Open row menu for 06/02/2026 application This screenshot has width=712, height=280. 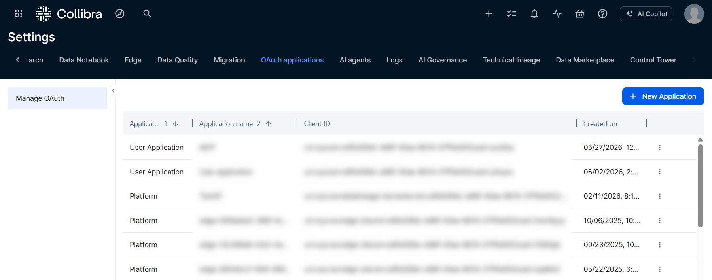(x=660, y=172)
